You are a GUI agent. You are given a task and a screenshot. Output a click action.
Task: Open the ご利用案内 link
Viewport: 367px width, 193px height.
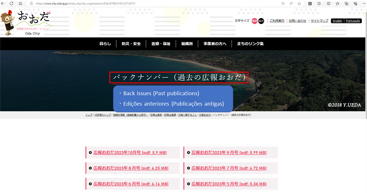coord(277,21)
